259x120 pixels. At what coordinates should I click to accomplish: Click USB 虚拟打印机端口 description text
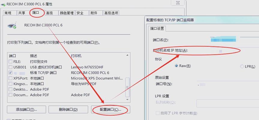point(46,67)
